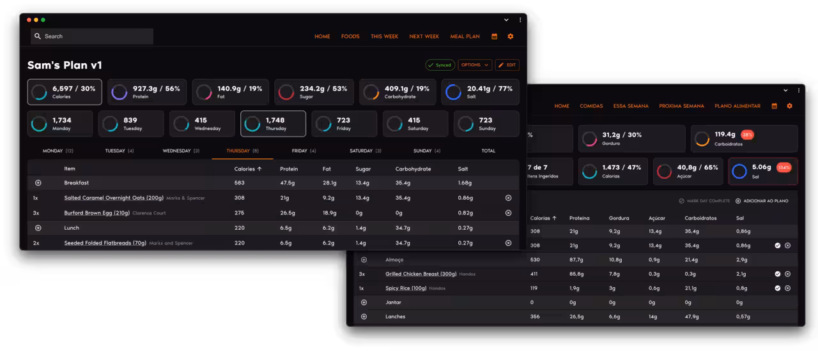Screen dimensions: 818x351
Task: Open This Week
Action: point(385,36)
